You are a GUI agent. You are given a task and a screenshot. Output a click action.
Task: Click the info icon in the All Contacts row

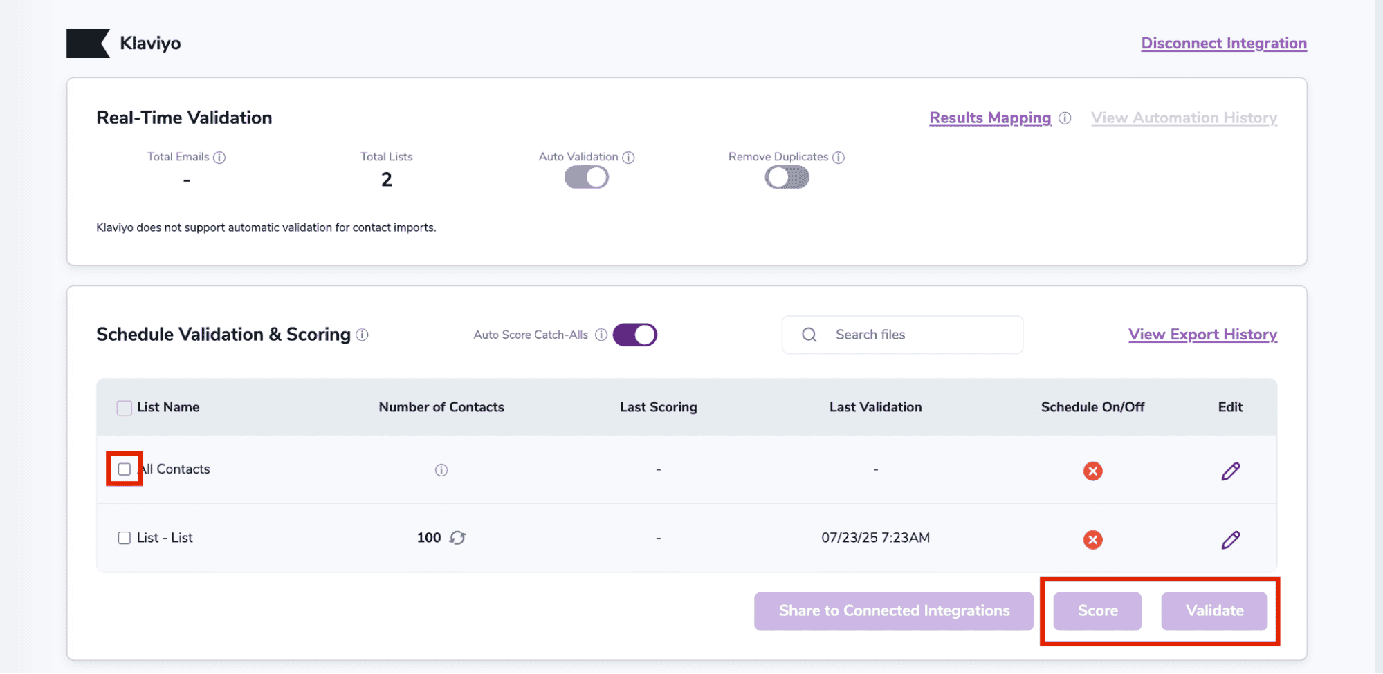coord(441,469)
